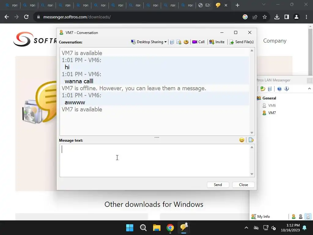Open Google Chrome from taskbar
Screen dimensions: 313x235
(170, 228)
